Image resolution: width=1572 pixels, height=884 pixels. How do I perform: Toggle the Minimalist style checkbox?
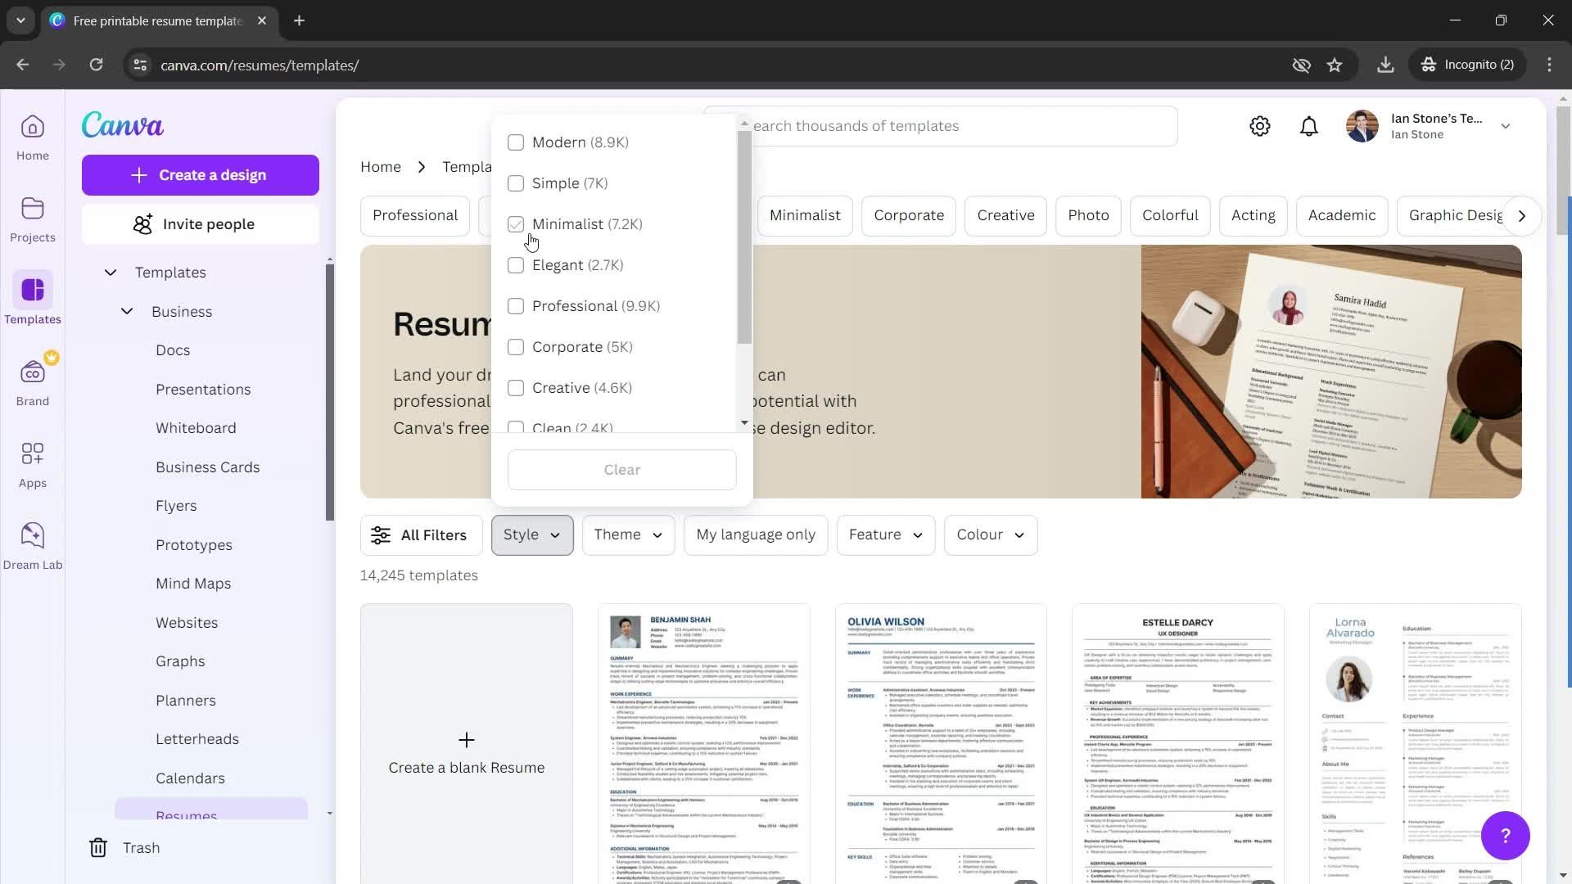(515, 223)
